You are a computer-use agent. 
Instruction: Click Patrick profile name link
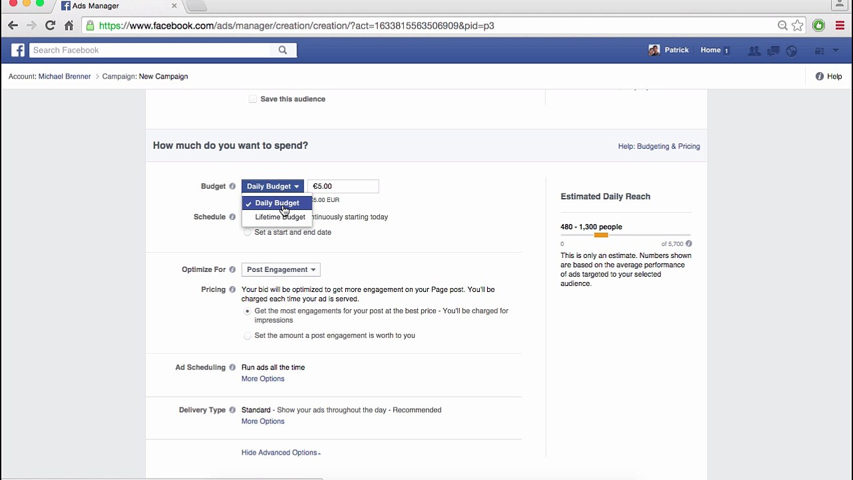[676, 50]
